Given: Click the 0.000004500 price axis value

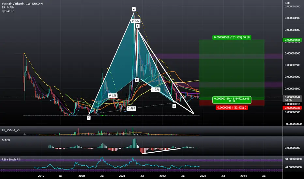Looking at the screenshot, I should pos(292,18).
